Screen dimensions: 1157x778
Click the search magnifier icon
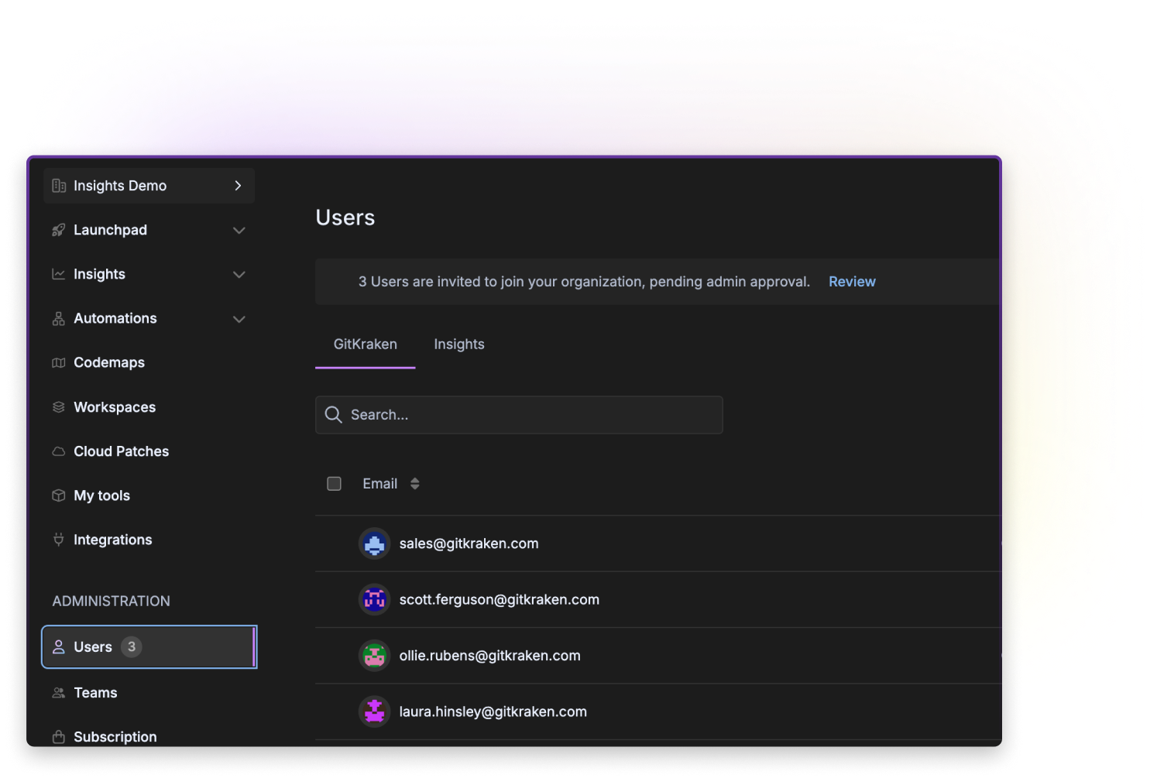334,415
